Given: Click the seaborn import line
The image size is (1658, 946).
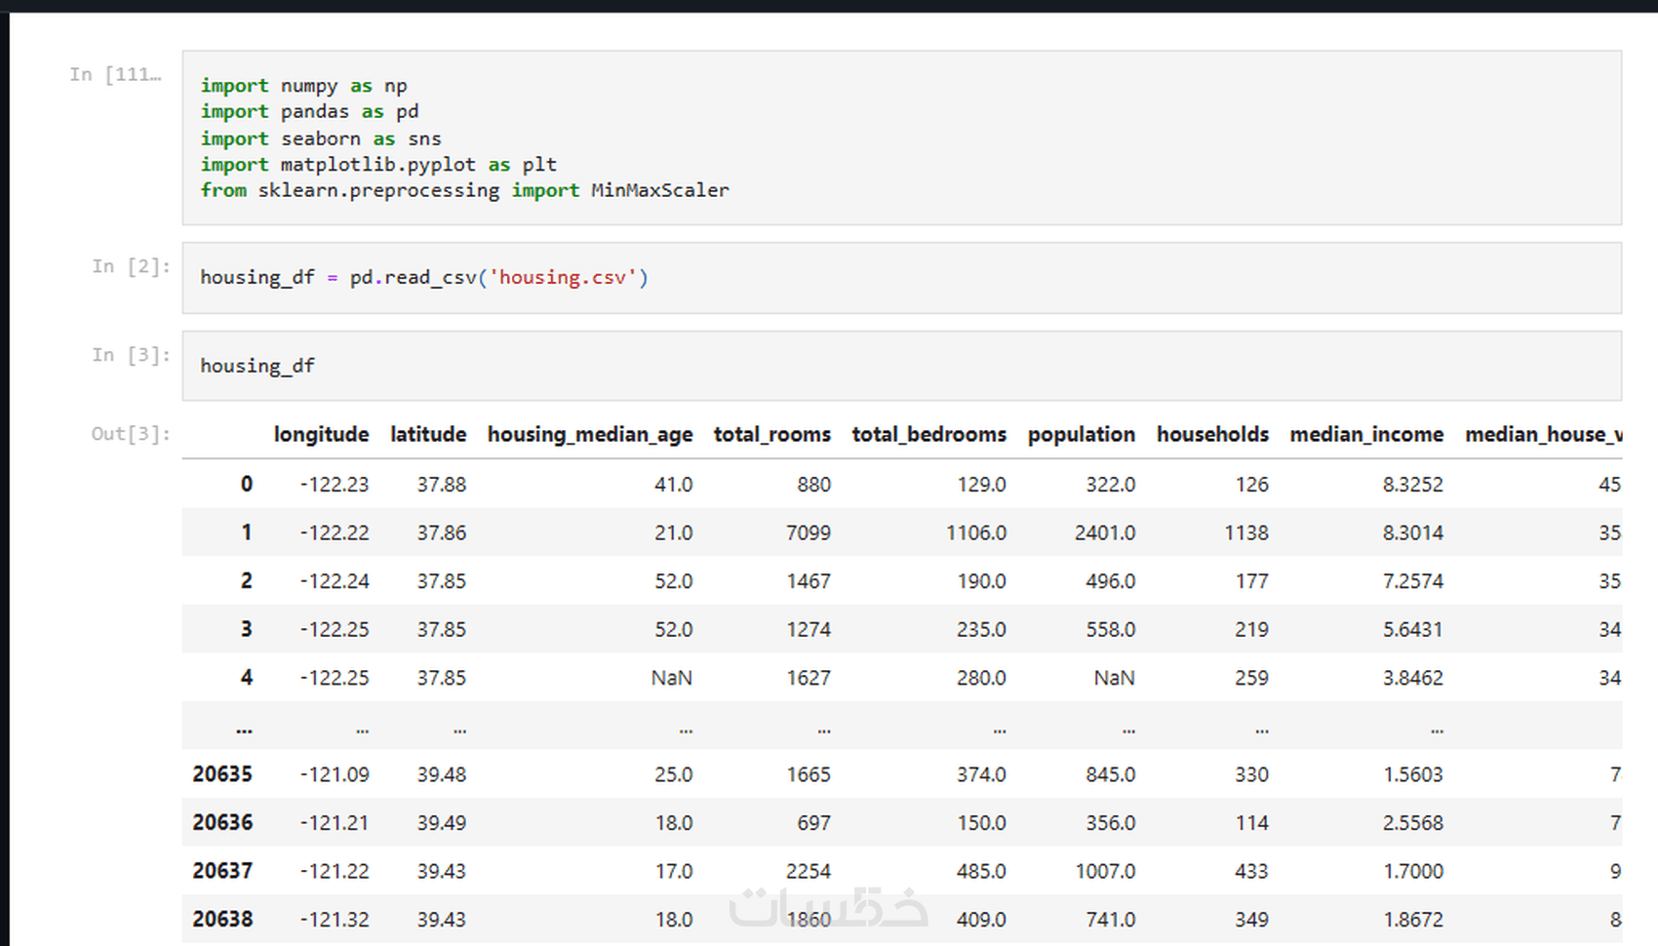Looking at the screenshot, I should coord(321,138).
